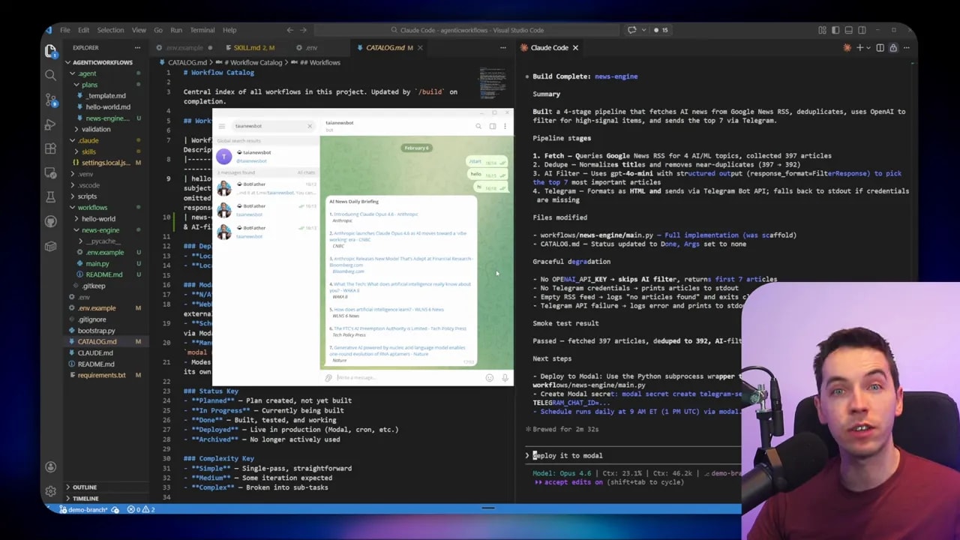Select the Source Control icon showing pending changes
Image resolution: width=960 pixels, height=540 pixels.
[50, 98]
